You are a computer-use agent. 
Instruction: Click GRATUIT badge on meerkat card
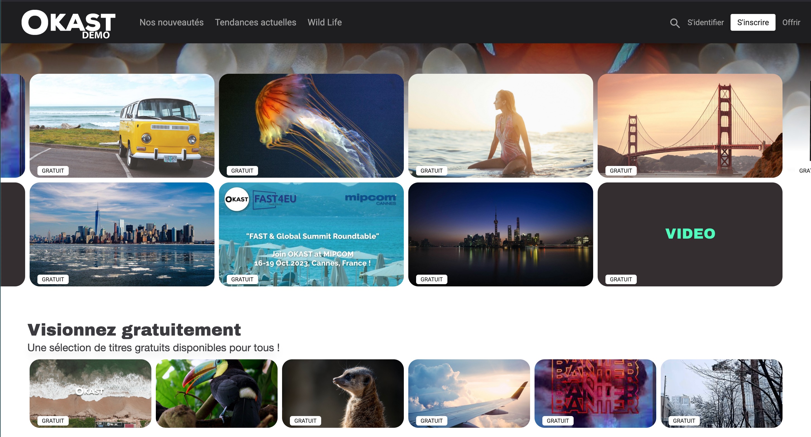tap(306, 421)
